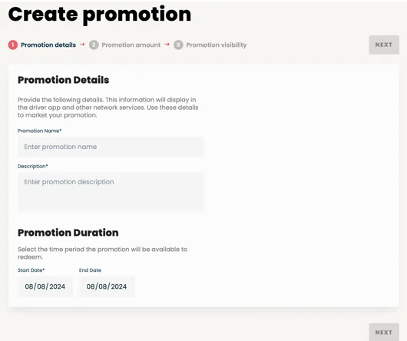Click the red arrow after Promotion amount

point(167,45)
